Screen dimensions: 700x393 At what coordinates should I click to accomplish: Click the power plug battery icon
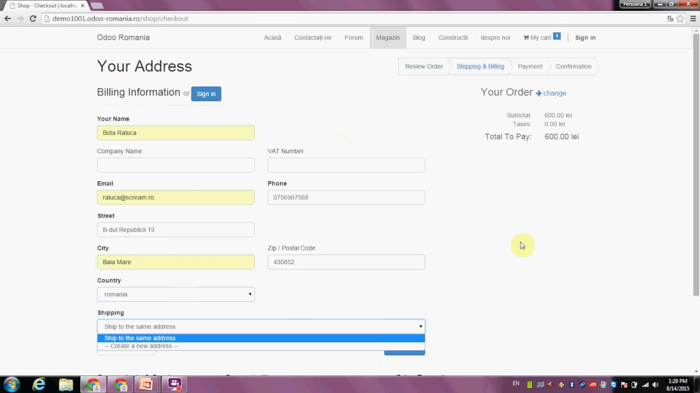(634, 384)
